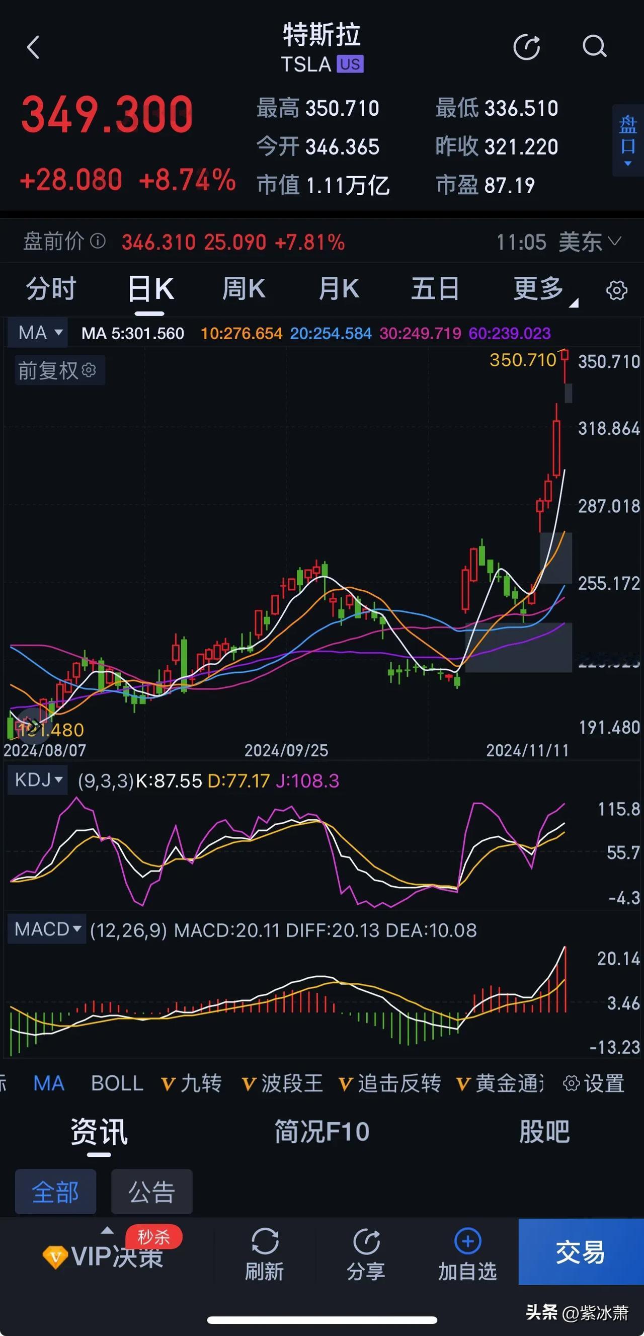Select the MA overlay indicator
The image size is (644, 1336).
pyautogui.click(x=49, y=1083)
